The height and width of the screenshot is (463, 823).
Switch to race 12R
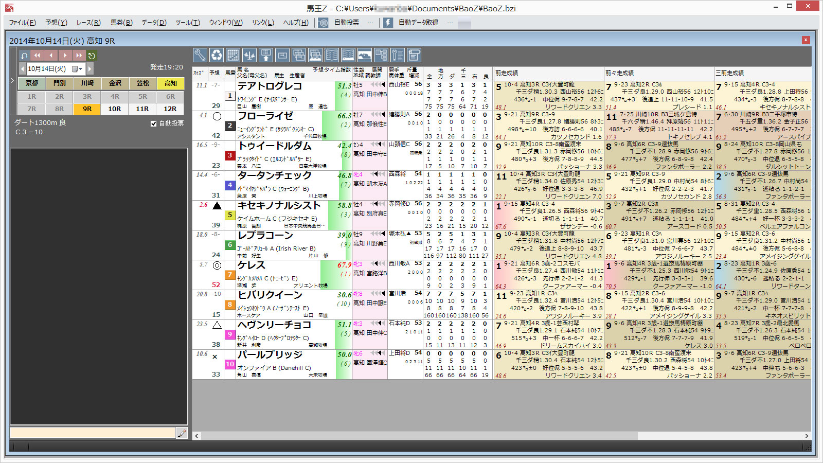171,109
